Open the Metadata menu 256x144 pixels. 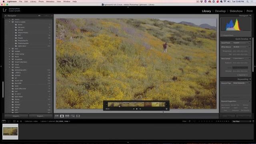tap(50, 2)
